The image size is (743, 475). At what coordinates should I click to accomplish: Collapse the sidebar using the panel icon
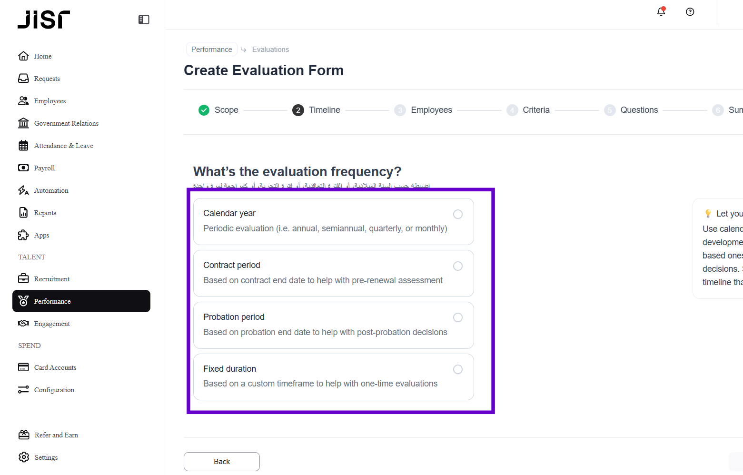tap(144, 20)
